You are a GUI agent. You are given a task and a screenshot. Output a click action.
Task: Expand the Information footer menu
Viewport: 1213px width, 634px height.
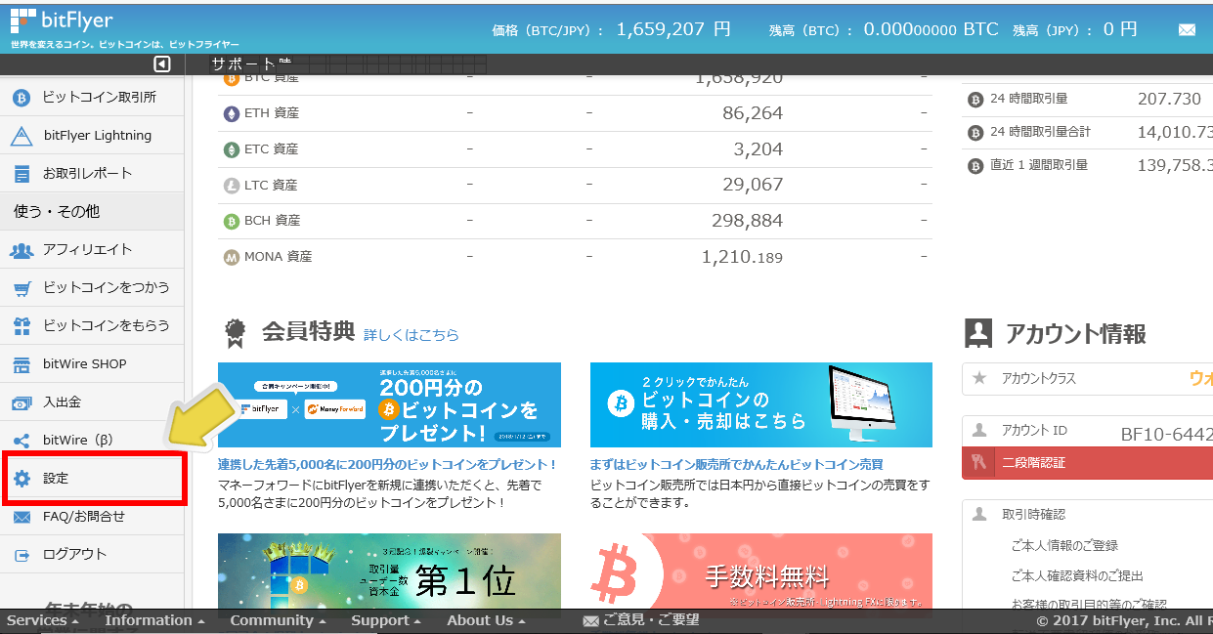[154, 620]
